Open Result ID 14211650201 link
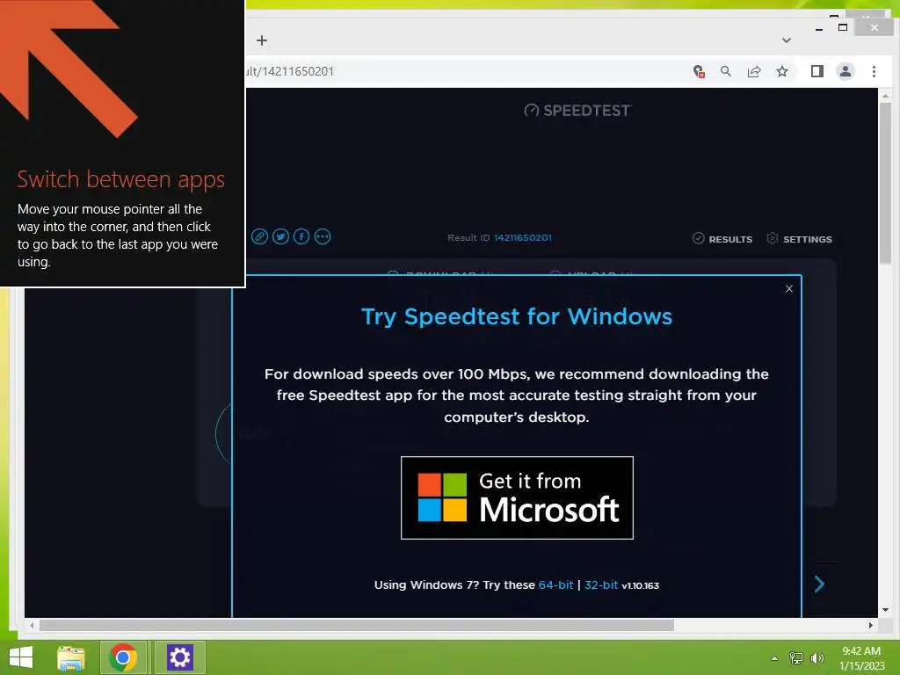The height and width of the screenshot is (675, 900). [522, 237]
